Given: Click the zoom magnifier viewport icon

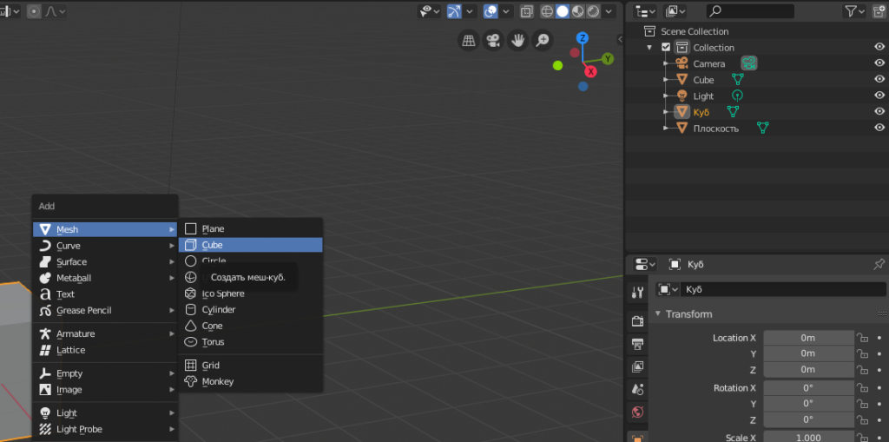Looking at the screenshot, I should click(x=542, y=40).
